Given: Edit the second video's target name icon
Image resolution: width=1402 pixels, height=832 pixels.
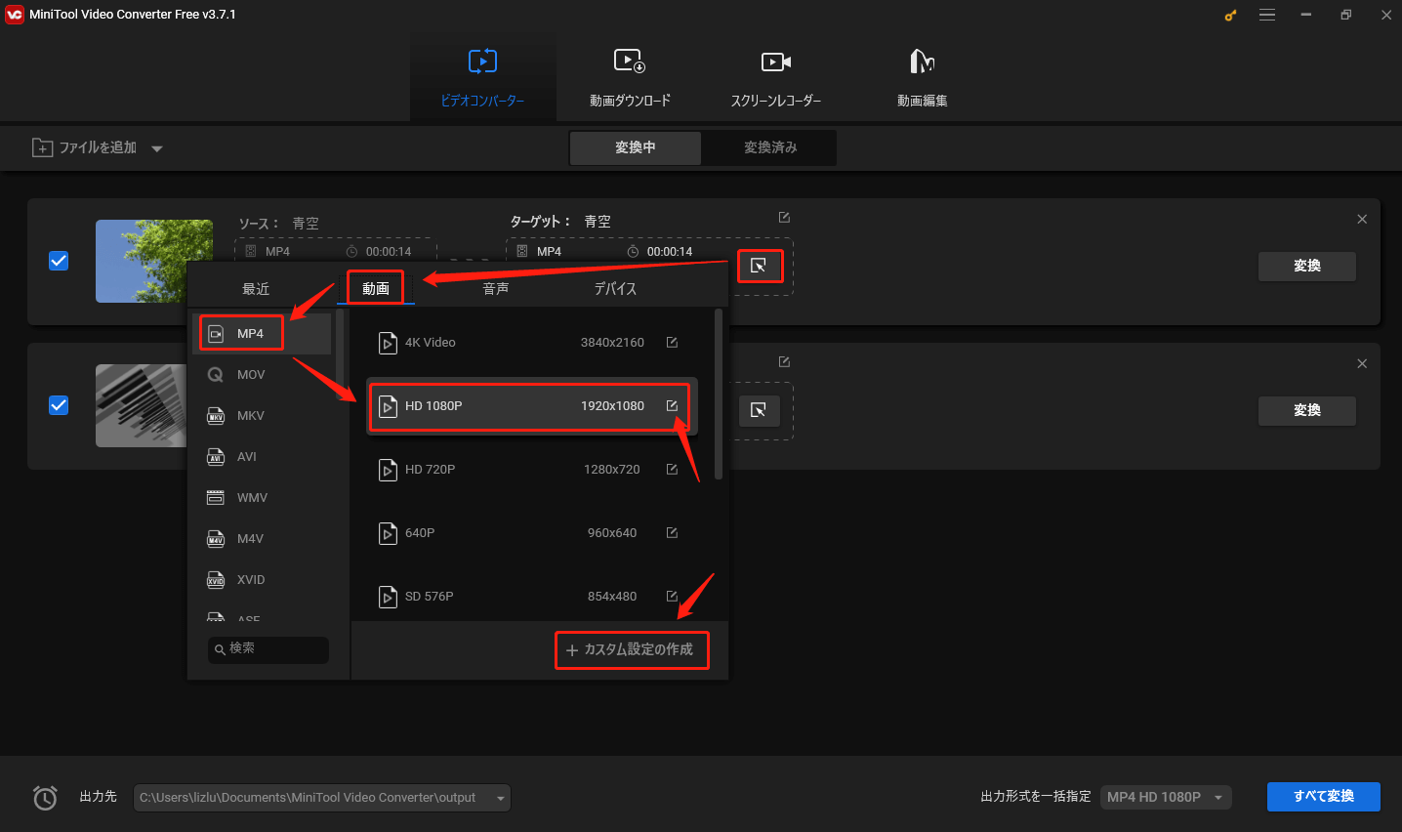Looking at the screenshot, I should 784,362.
